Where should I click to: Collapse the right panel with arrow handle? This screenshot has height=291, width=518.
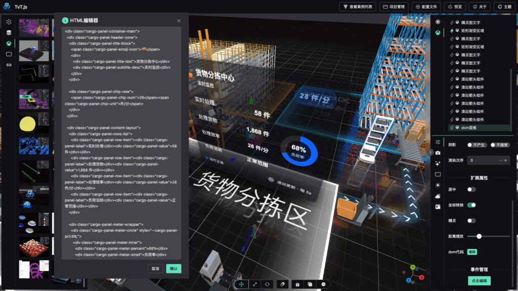(430, 152)
